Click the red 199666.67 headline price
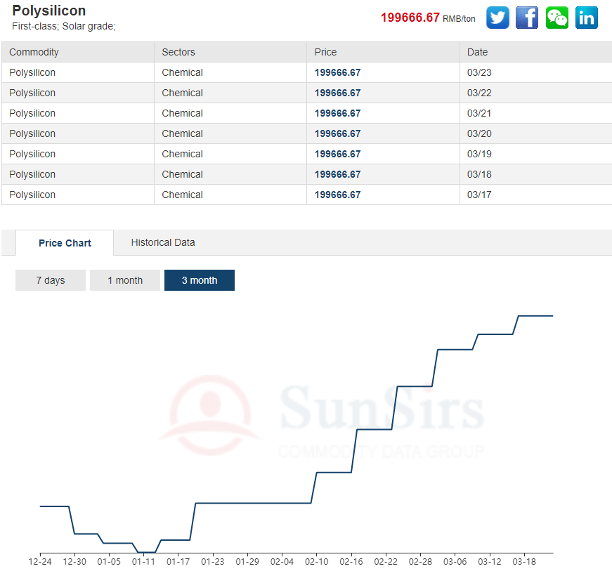The image size is (612, 571). point(410,18)
